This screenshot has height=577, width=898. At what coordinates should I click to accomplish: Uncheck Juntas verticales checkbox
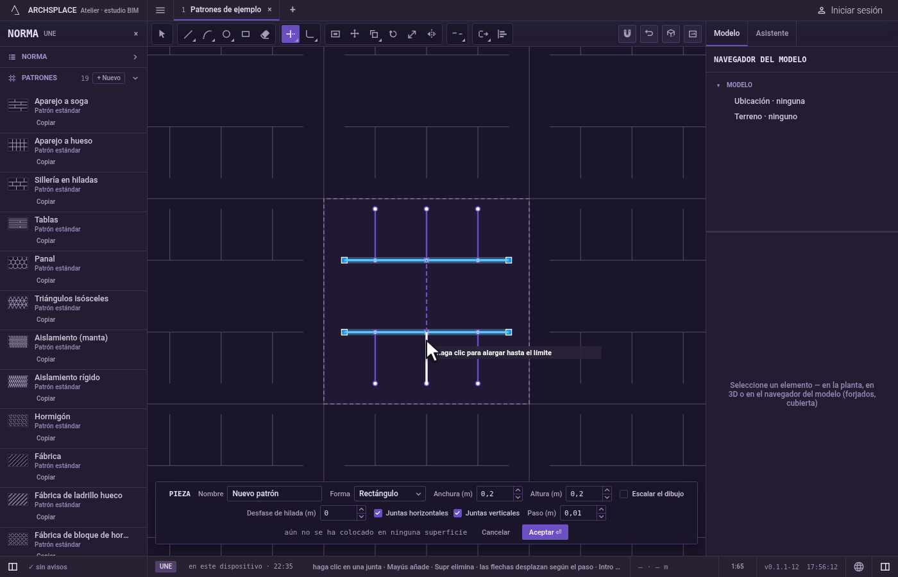pos(457,513)
